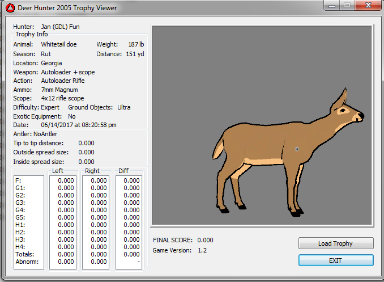The width and height of the screenshot is (384, 282).
Task: Click the Whitetail doe animal value
Action: [x=59, y=44]
